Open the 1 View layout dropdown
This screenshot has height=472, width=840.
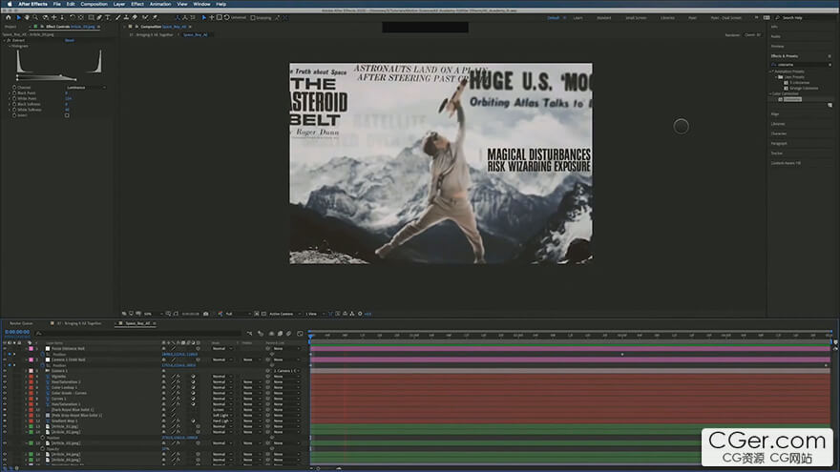click(x=313, y=314)
